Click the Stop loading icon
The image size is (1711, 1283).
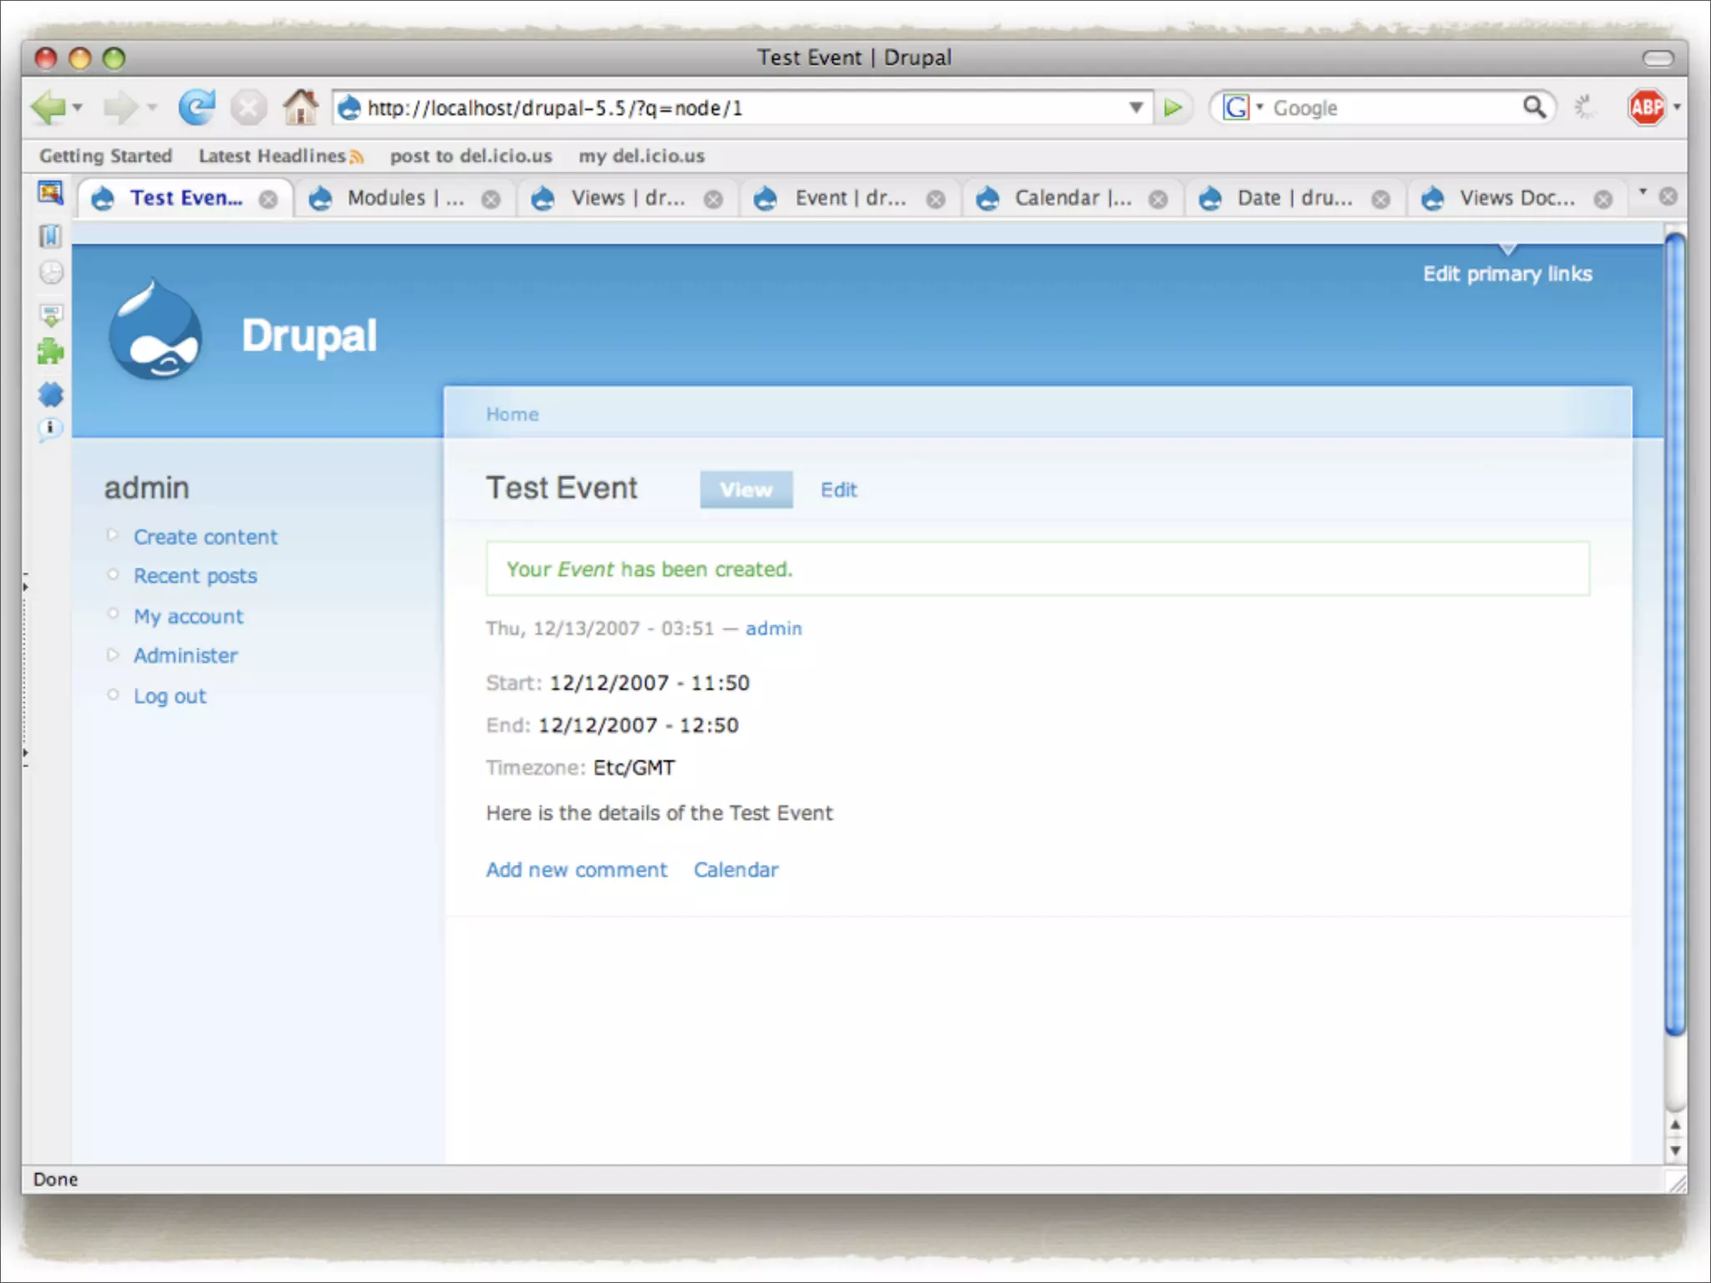[248, 108]
